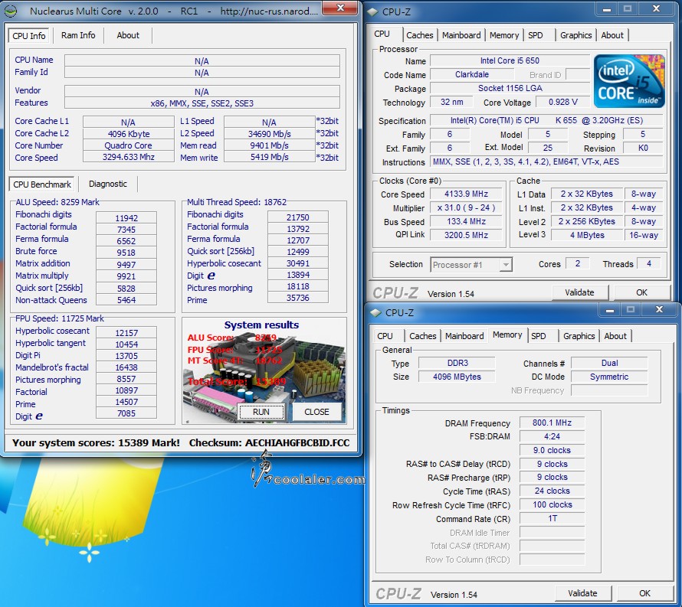Image resolution: width=682 pixels, height=607 pixels.
Task: Click the CLOSE button in Nuclearus
Action: (316, 412)
